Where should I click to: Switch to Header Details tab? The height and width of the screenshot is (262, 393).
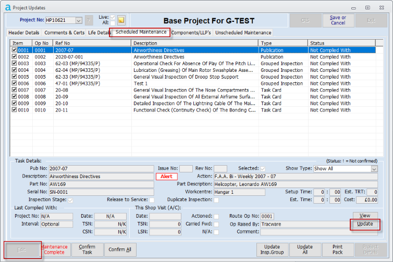[24, 33]
